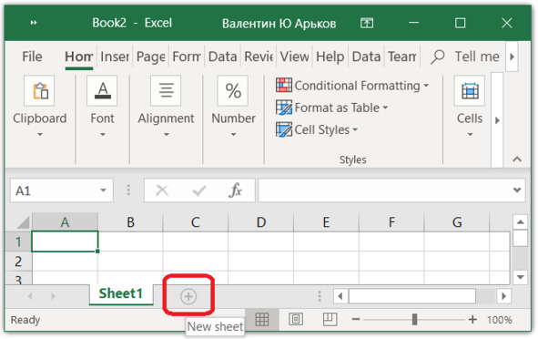
Task: Click the Insert Function fx icon
Action: tap(236, 190)
